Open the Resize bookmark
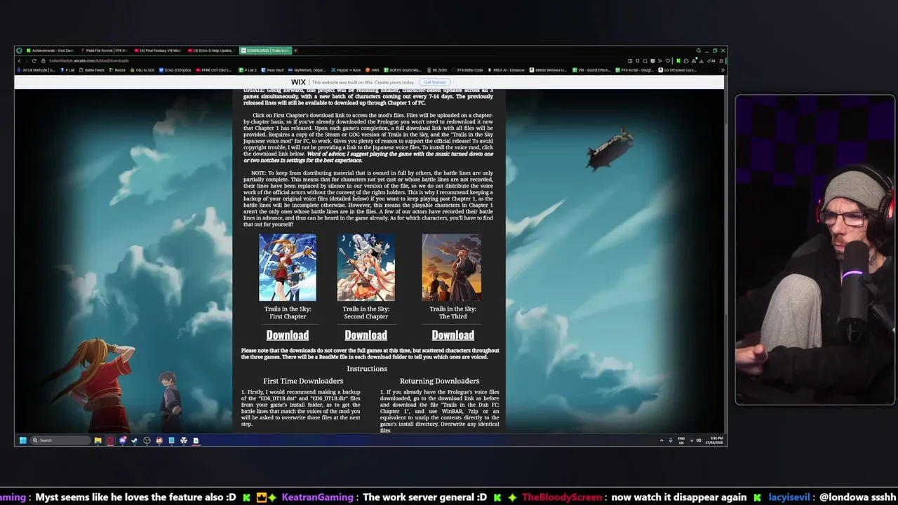The width and height of the screenshot is (898, 505). 116,70
